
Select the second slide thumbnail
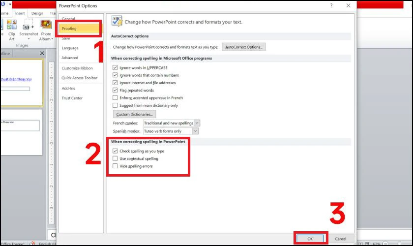coord(21,132)
